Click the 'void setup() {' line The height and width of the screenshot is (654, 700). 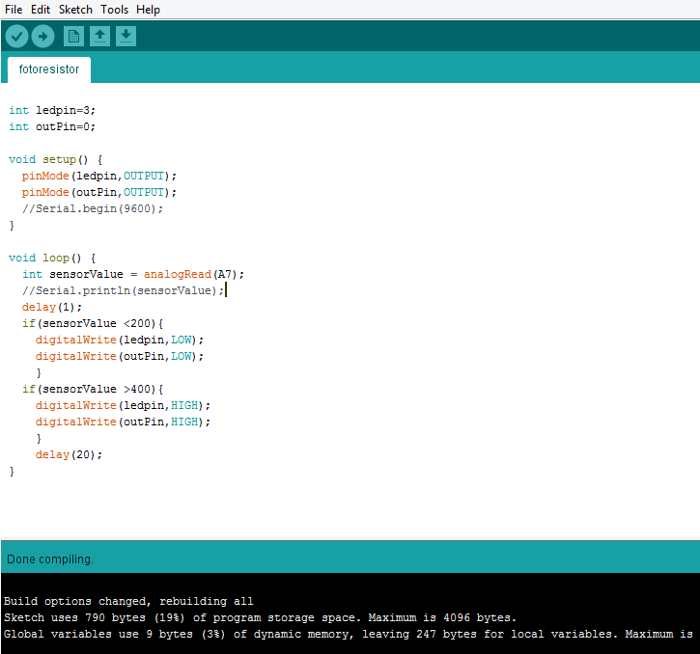pos(56,160)
